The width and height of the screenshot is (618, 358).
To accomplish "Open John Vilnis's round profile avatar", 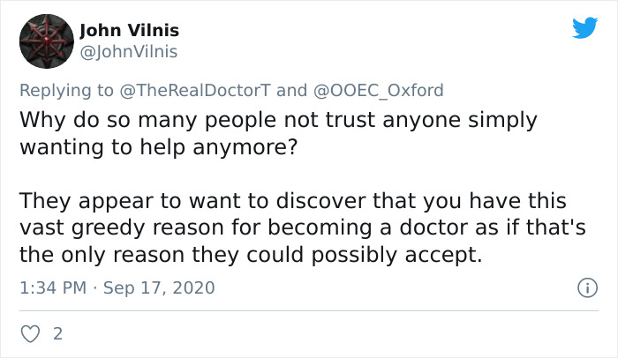I will [x=47, y=41].
